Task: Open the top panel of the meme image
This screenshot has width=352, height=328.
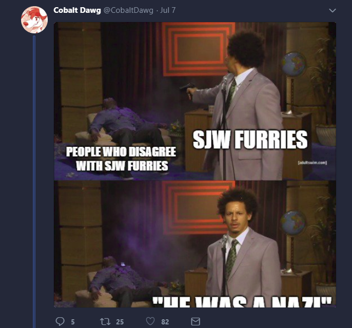Action: [x=195, y=101]
